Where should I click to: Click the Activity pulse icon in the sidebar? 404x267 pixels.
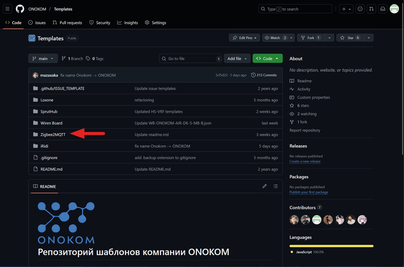coord(292,89)
